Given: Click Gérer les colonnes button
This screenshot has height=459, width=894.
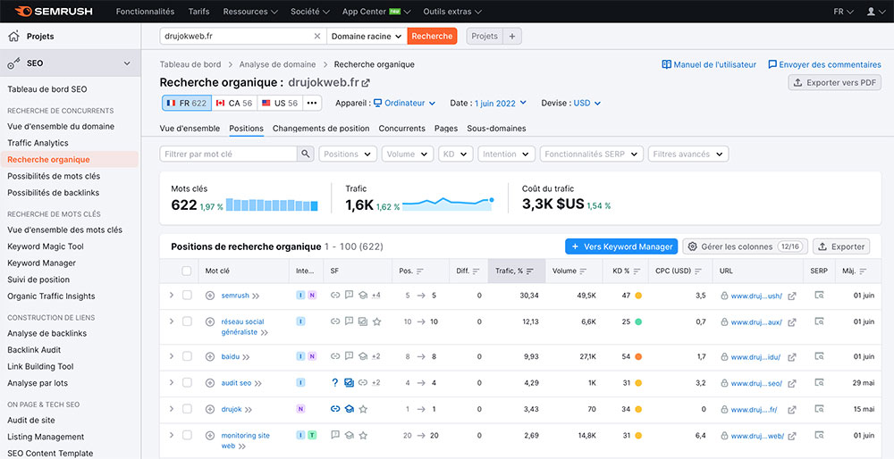Looking at the screenshot, I should [x=746, y=246].
